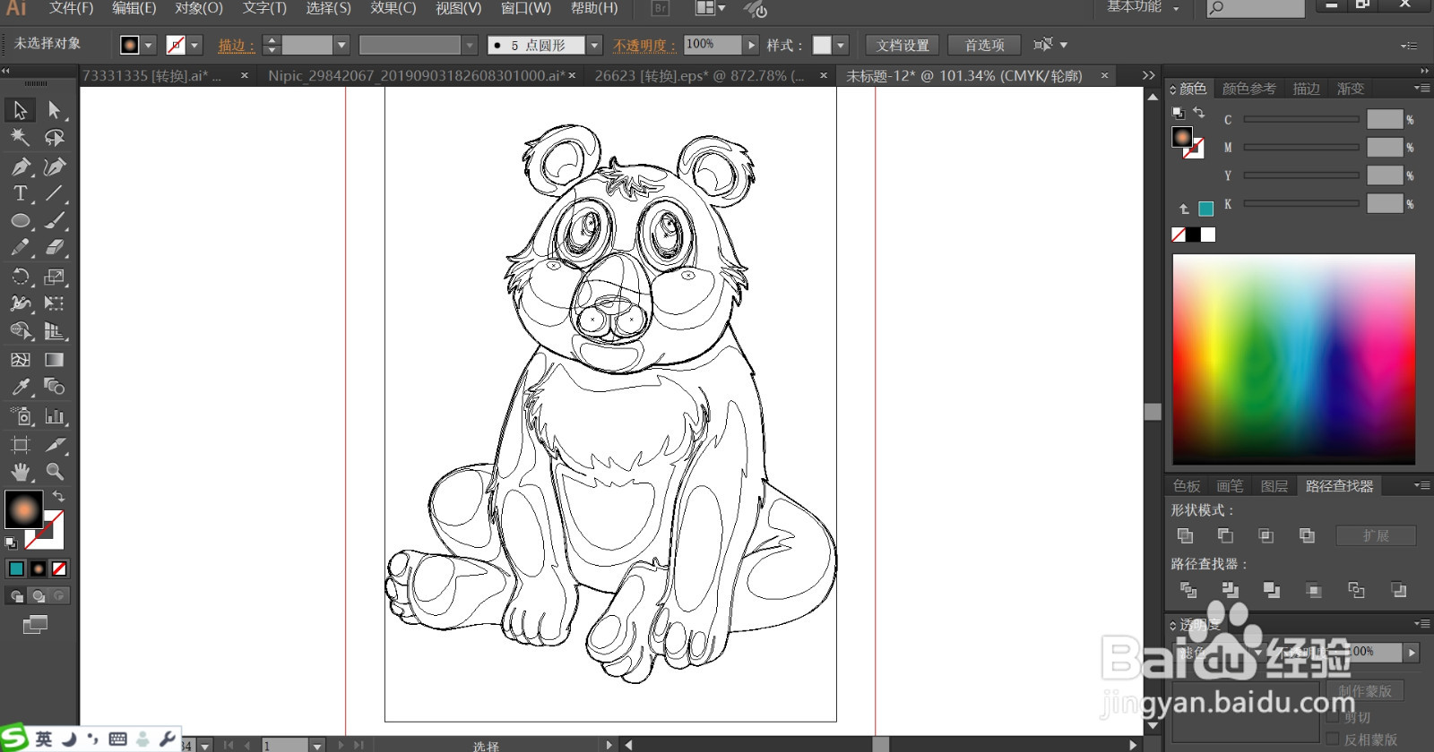Screen dimensions: 1434x752
Task: Click the C cyan color slider
Action: [x=1301, y=119]
